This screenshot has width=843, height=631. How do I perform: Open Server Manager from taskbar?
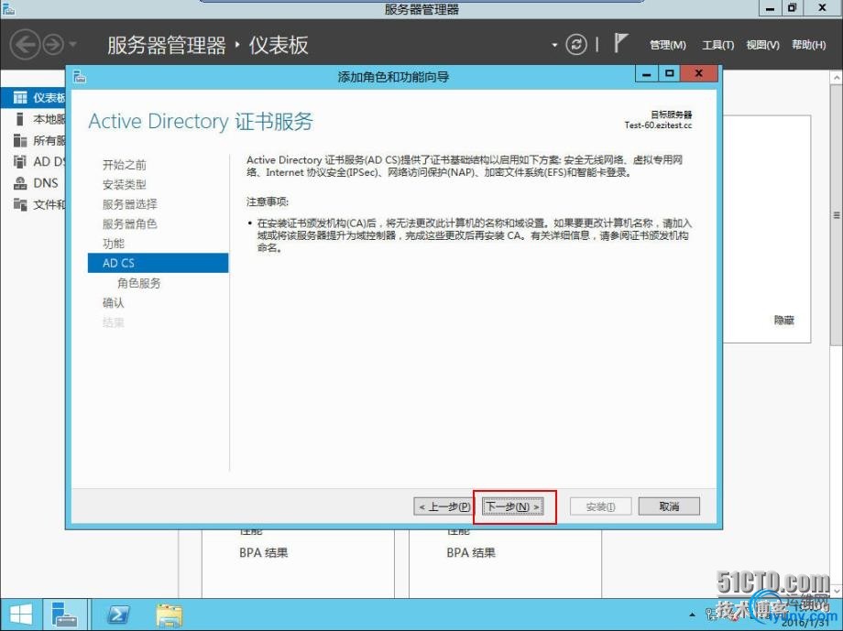(65, 615)
